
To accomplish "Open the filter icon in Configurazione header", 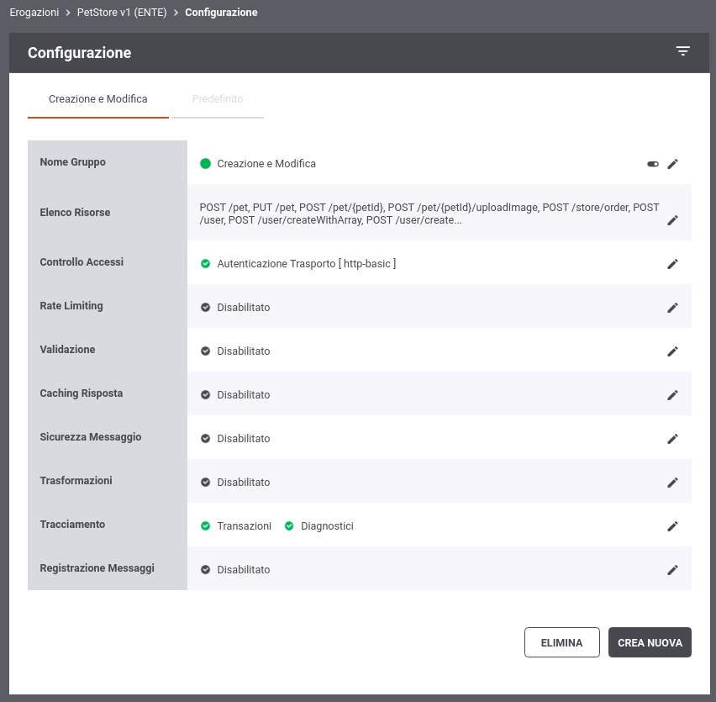I will (682, 51).
